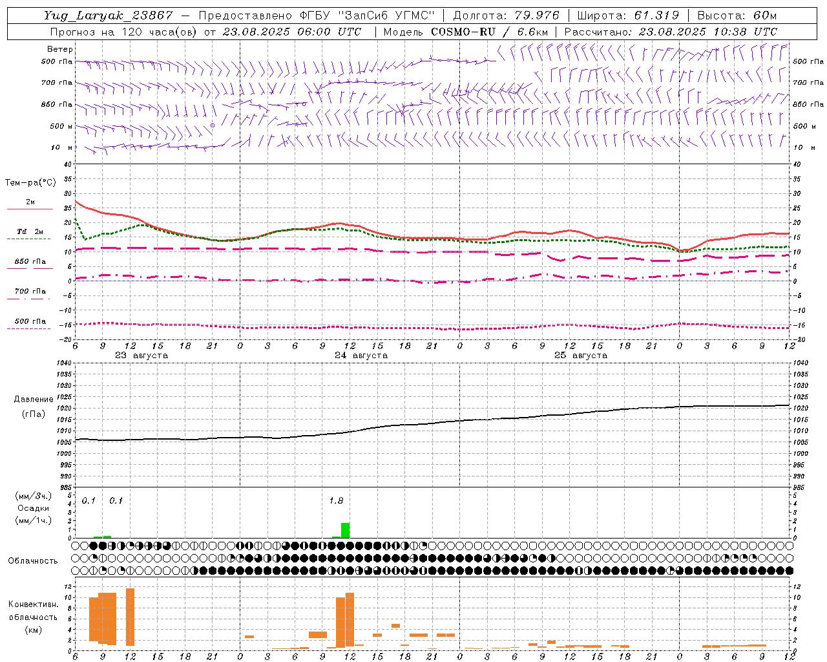Click the 24 августа date label
The width and height of the screenshot is (827, 662).
click(x=361, y=356)
